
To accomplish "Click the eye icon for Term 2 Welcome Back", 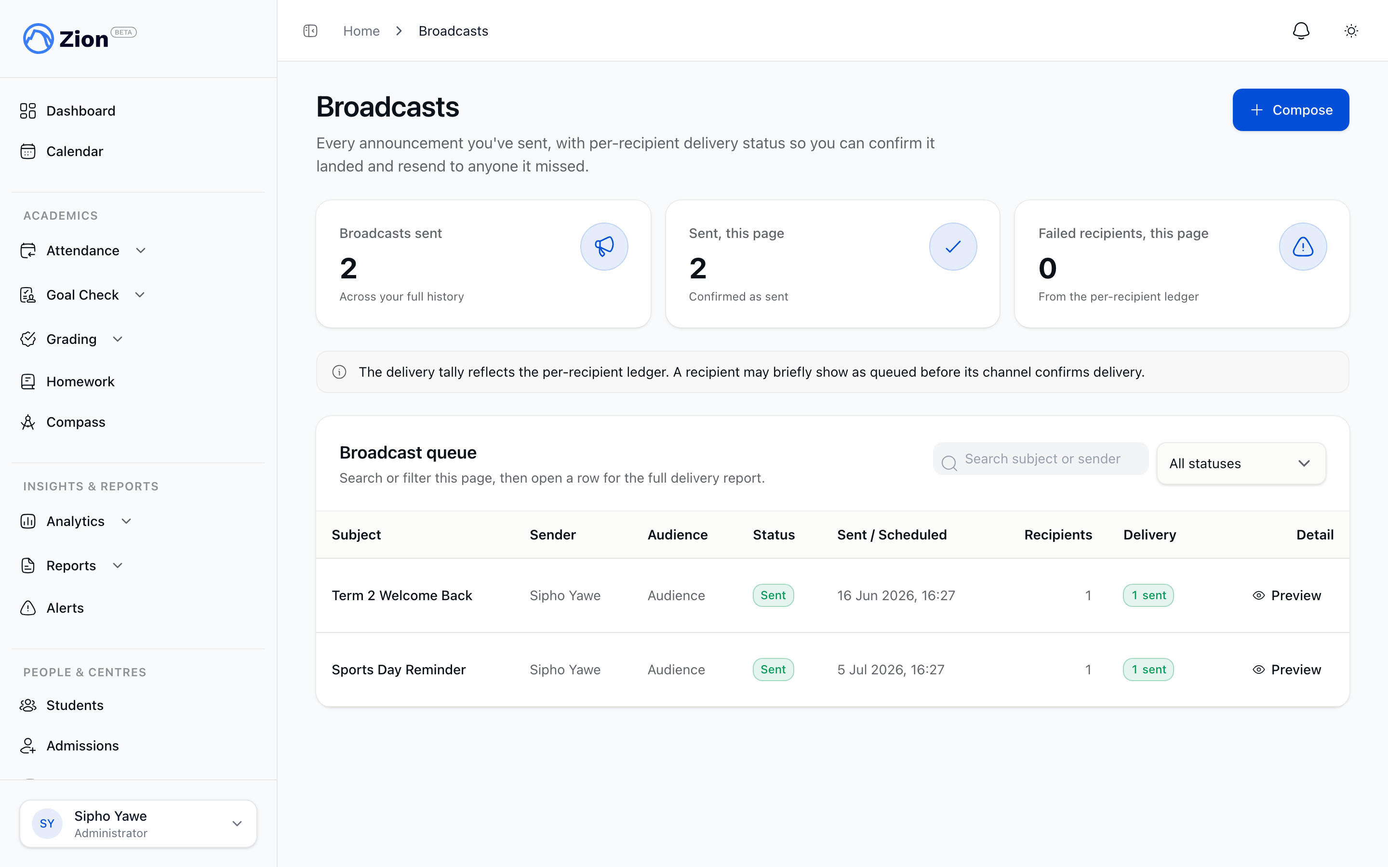I will (1258, 595).
